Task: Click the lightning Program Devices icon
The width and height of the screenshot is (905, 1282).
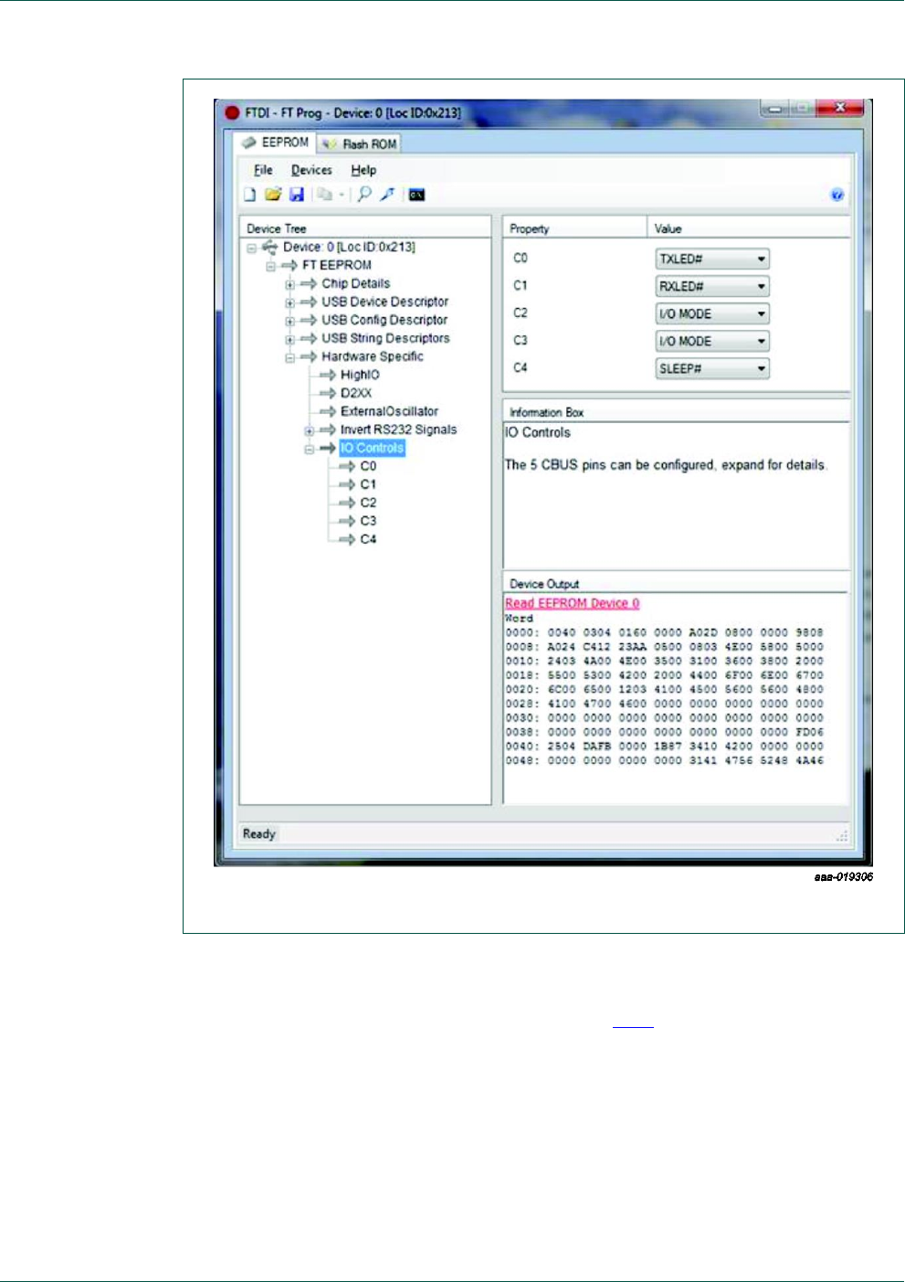Action: 387,195
